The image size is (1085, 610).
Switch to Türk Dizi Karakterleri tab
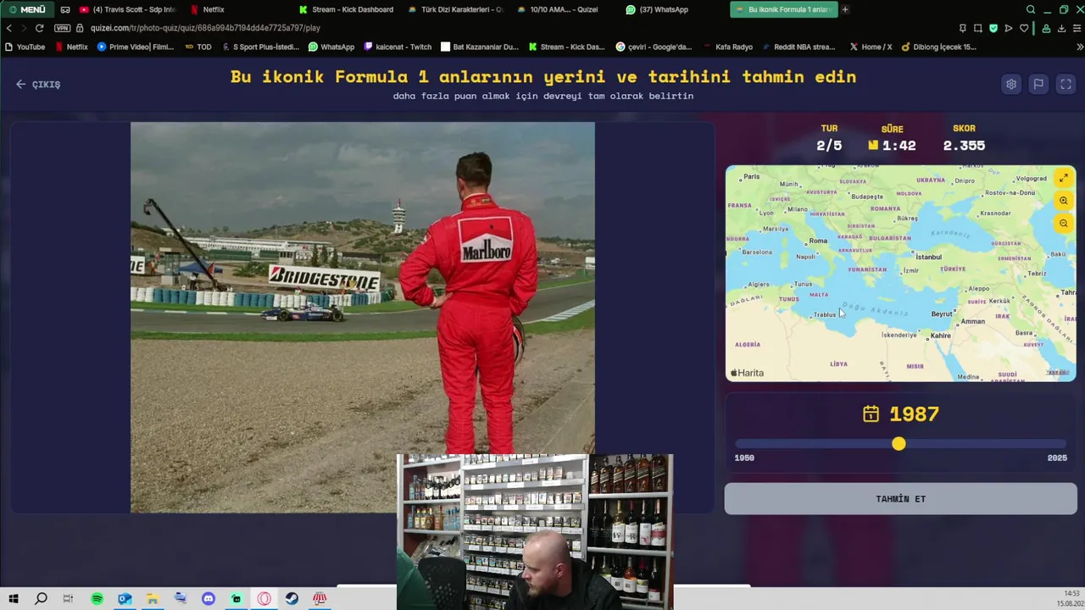click(456, 9)
